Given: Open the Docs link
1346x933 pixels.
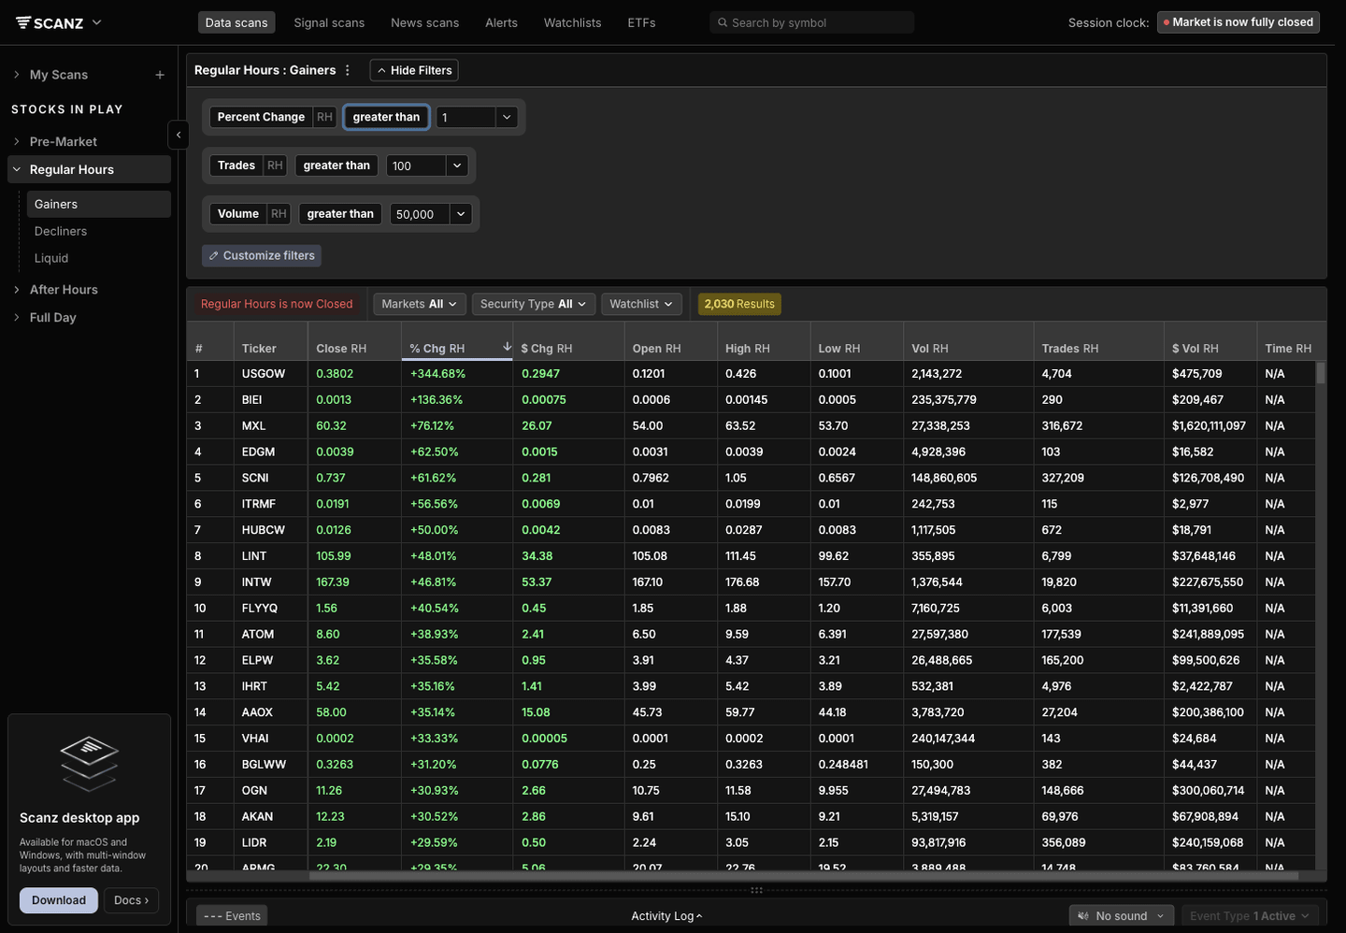Looking at the screenshot, I should click(131, 900).
